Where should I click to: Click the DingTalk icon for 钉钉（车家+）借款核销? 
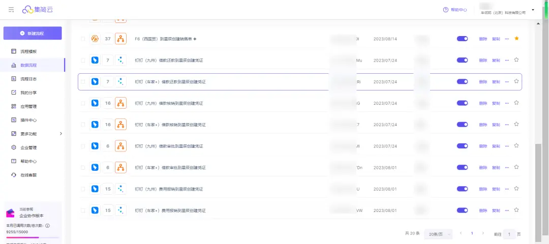coord(95,124)
